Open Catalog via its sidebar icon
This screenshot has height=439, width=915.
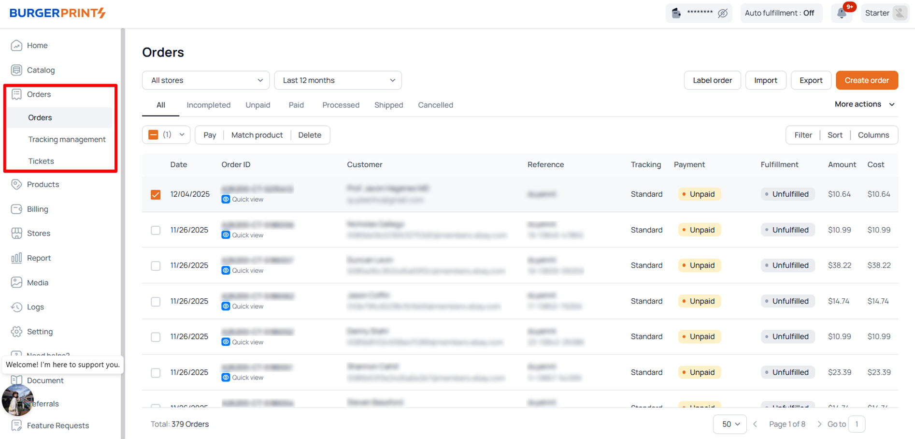[16, 70]
